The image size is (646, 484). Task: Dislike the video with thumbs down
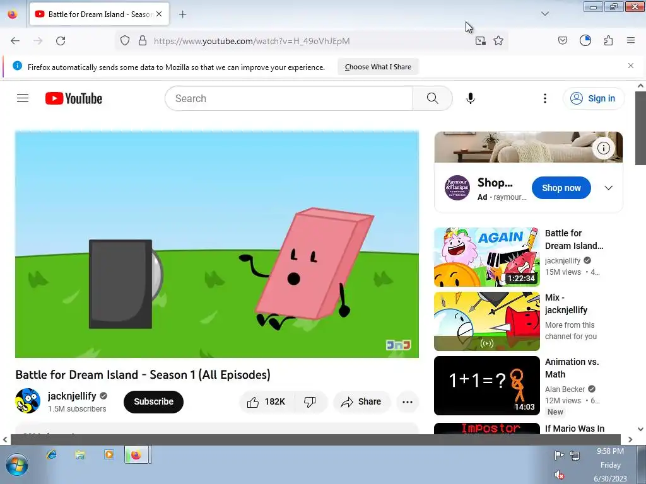coord(310,401)
